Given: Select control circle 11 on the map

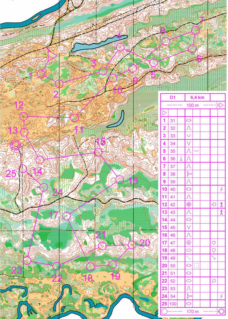Looking at the screenshot, I should (x=74, y=118).
